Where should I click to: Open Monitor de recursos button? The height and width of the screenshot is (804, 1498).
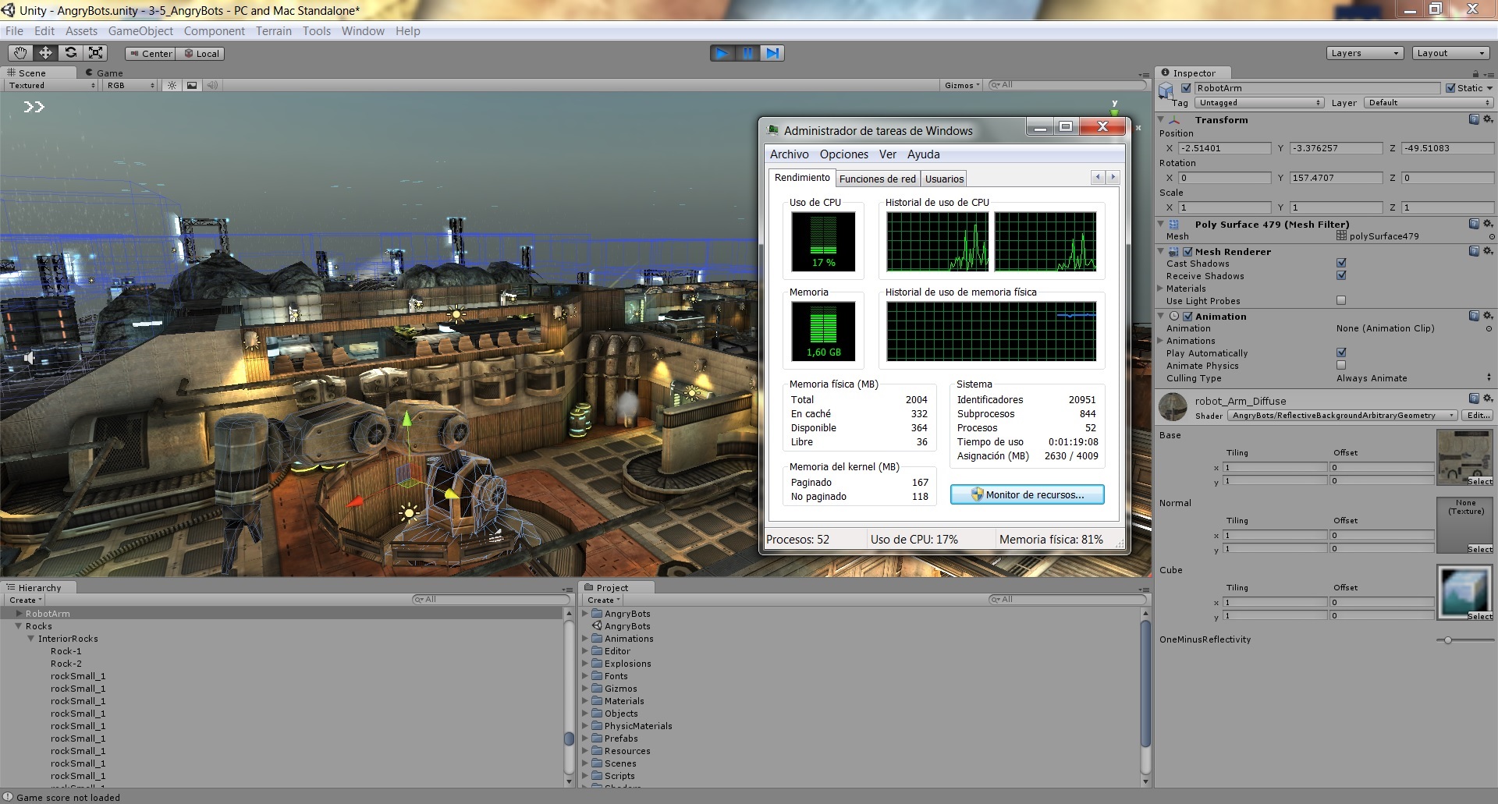tap(1027, 494)
